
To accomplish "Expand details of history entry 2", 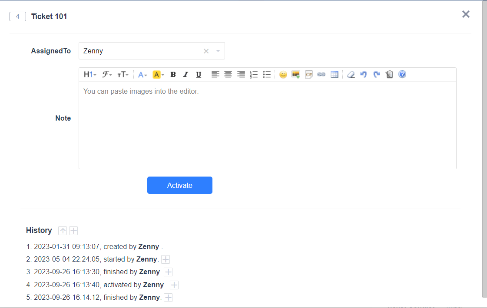I will pyautogui.click(x=166, y=259).
